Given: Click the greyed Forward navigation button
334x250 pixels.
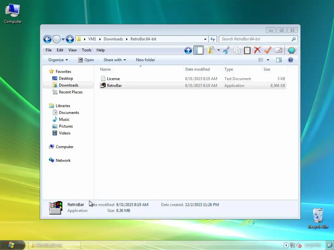Looking at the screenshot, I should [x=56, y=39].
